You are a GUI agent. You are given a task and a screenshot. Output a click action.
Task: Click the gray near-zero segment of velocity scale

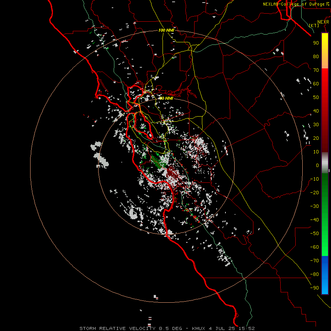coord(325,163)
